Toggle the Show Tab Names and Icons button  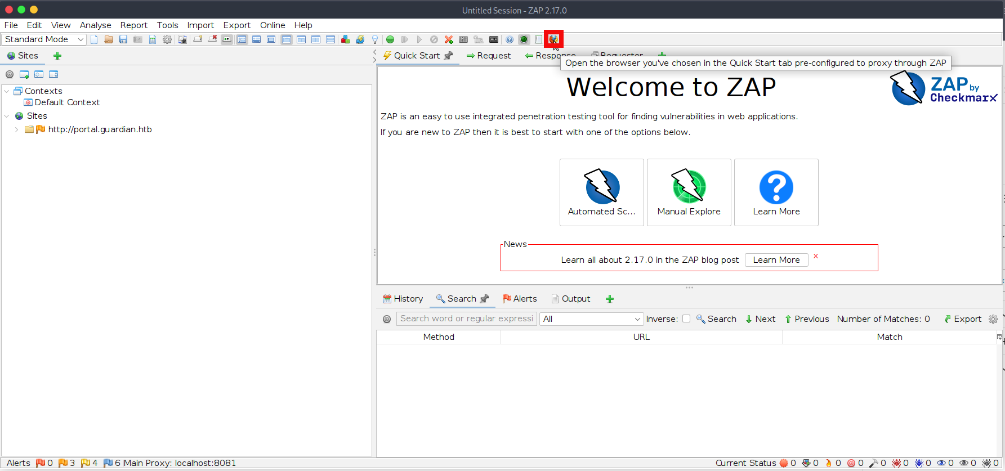click(227, 39)
